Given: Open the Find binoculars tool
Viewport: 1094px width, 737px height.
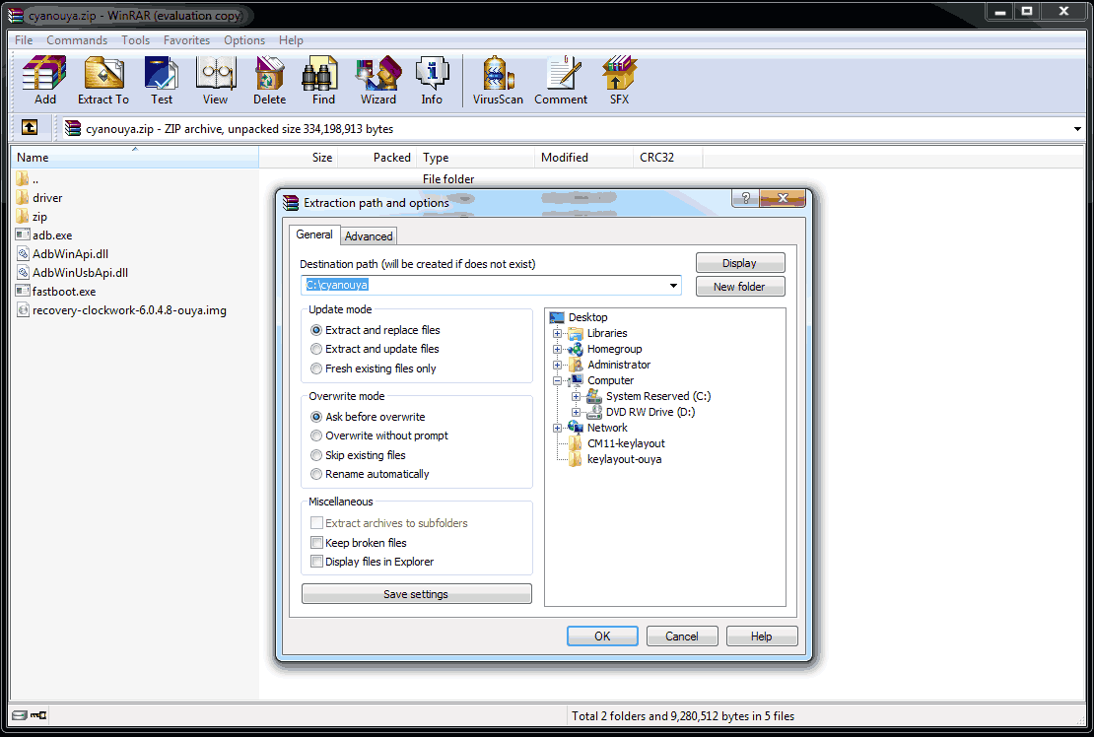Looking at the screenshot, I should point(323,80).
